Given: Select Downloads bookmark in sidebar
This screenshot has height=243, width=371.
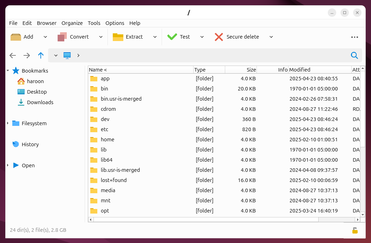Looking at the screenshot, I should (40, 102).
